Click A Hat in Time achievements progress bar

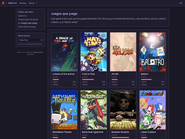click(x=94, y=79)
